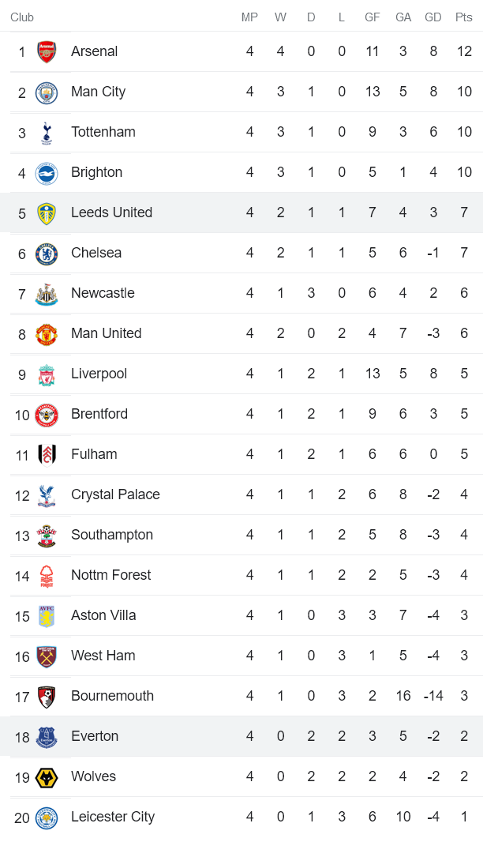The image size is (483, 842).
Task: Click the Everton crest icon
Action: click(46, 736)
